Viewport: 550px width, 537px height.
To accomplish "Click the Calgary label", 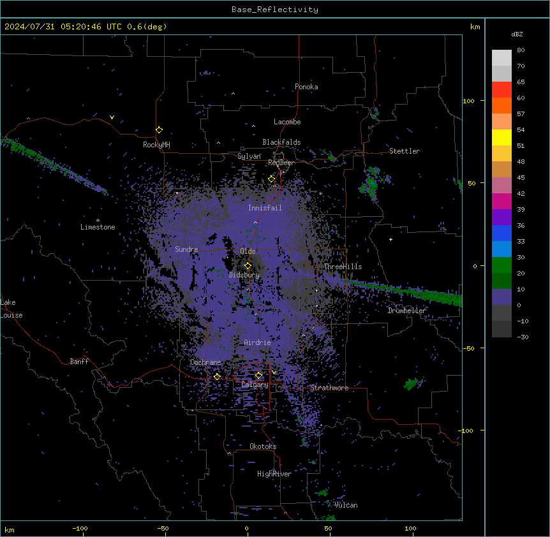I will [x=255, y=385].
